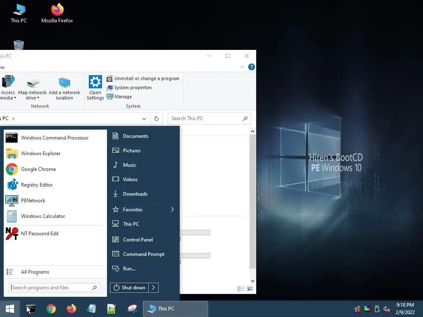
Task: Switch to details view icon
Action: tap(241, 289)
